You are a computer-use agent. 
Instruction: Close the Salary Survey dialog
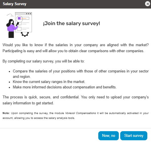point(147,4)
